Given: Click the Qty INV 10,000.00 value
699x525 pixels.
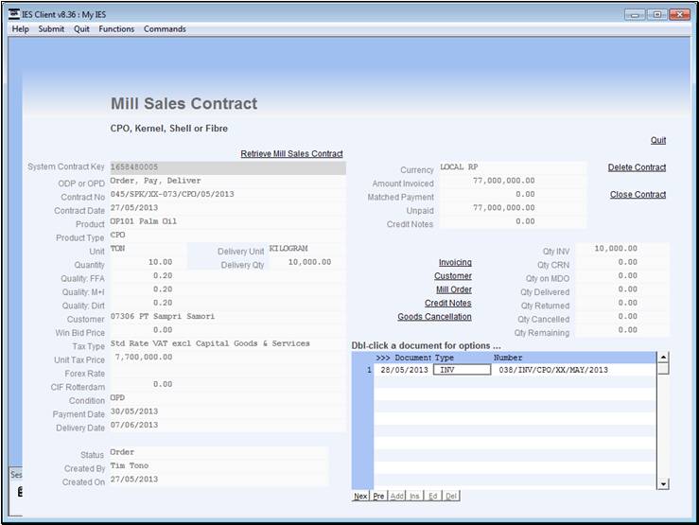Looking at the screenshot, I should [616, 249].
